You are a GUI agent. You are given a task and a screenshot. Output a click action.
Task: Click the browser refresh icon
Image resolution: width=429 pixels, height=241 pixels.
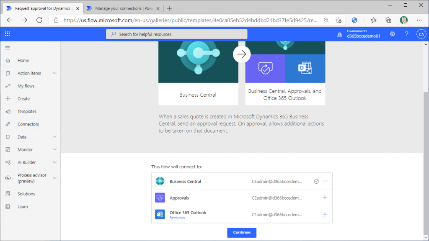pos(39,20)
